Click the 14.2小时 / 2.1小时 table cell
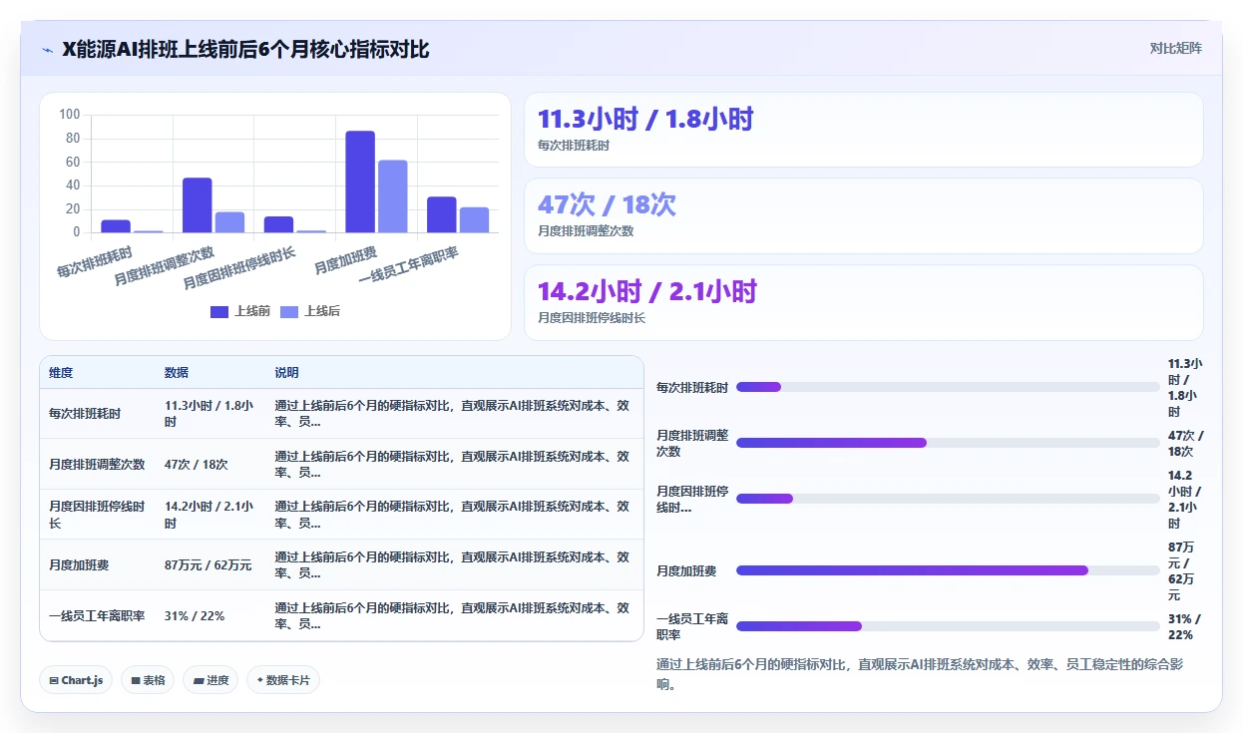 tap(208, 515)
